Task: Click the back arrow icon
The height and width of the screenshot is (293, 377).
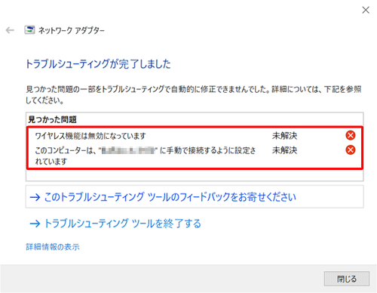Action: coord(10,30)
